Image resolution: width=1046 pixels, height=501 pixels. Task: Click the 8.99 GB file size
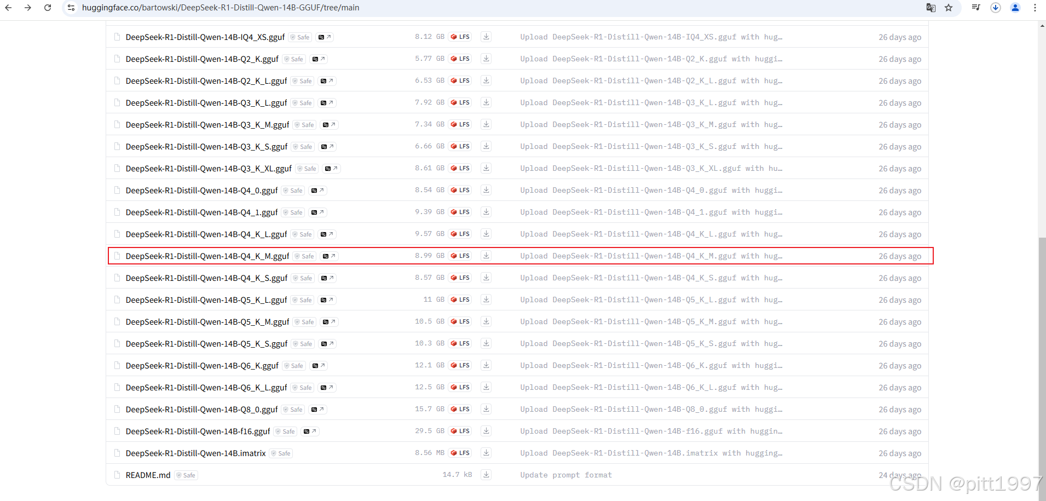point(430,256)
